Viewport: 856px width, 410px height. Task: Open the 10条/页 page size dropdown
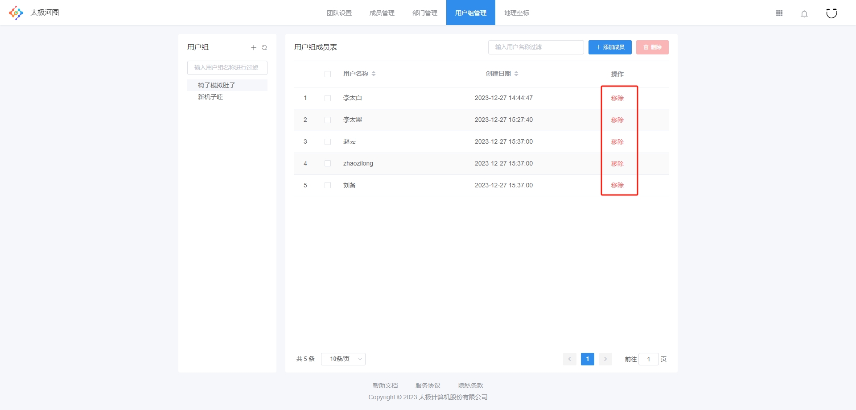pos(343,359)
